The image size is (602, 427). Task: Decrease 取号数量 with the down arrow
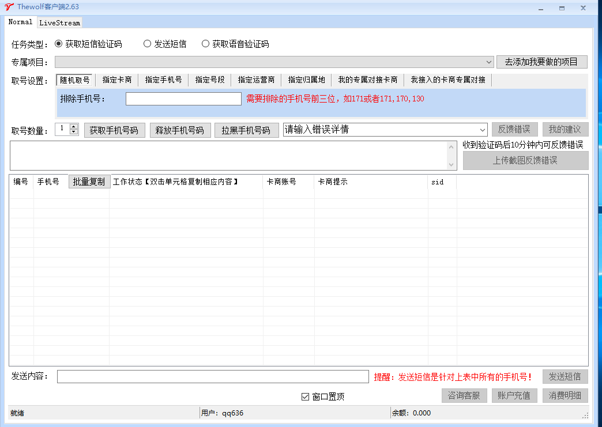tap(74, 133)
